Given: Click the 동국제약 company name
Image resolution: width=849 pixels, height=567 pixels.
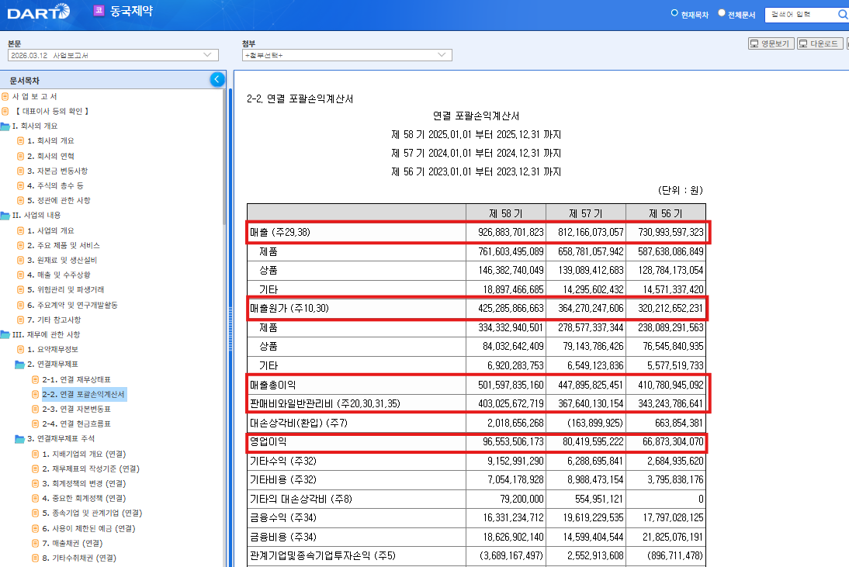Looking at the screenshot, I should pyautogui.click(x=132, y=11).
